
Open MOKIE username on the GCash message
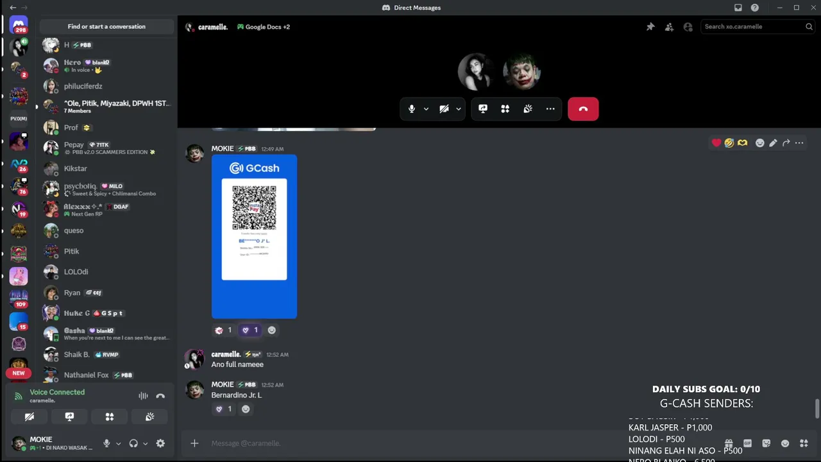coord(223,148)
